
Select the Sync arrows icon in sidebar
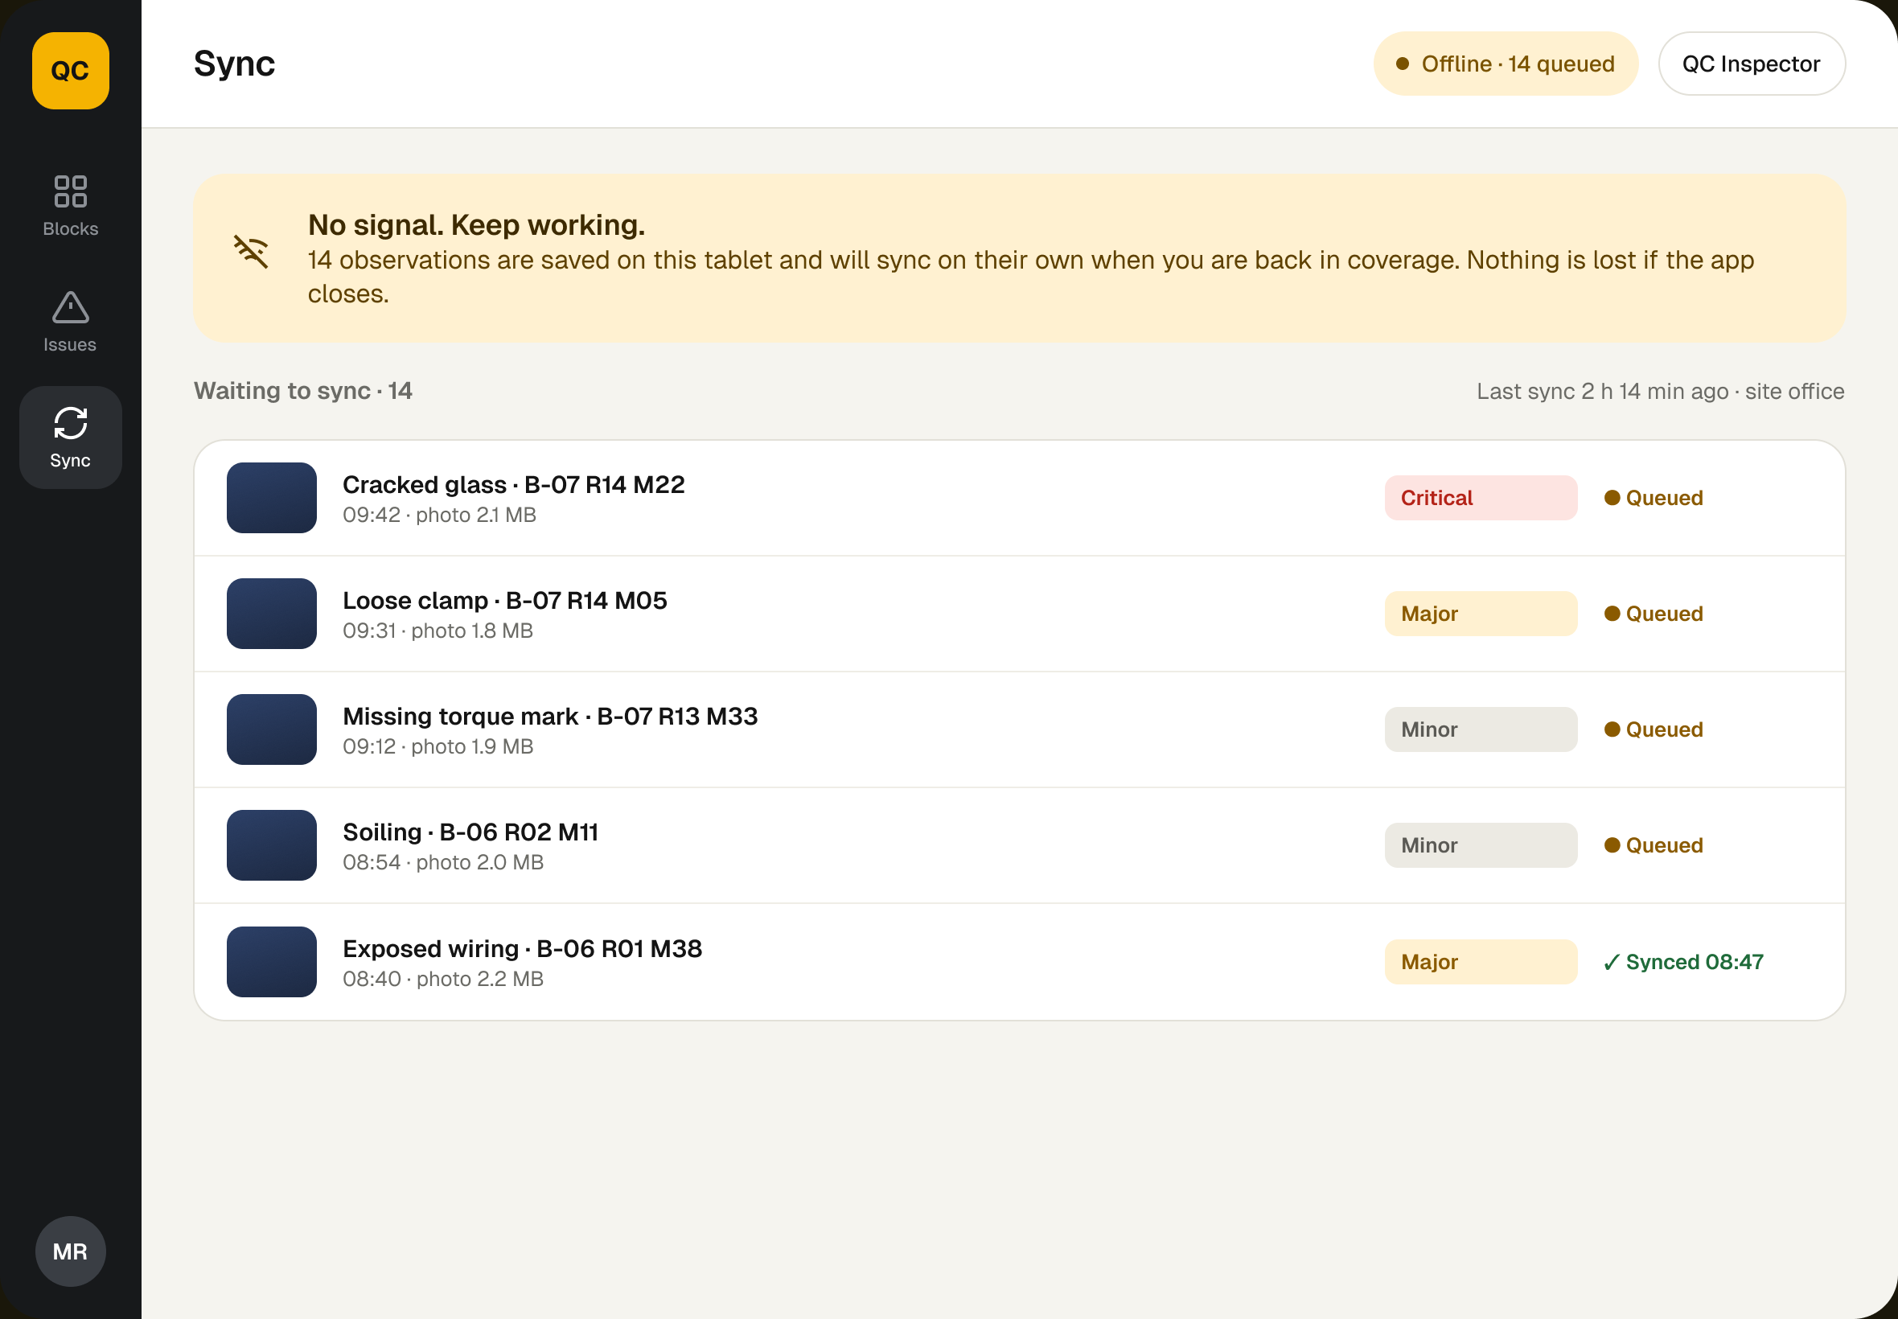(70, 423)
